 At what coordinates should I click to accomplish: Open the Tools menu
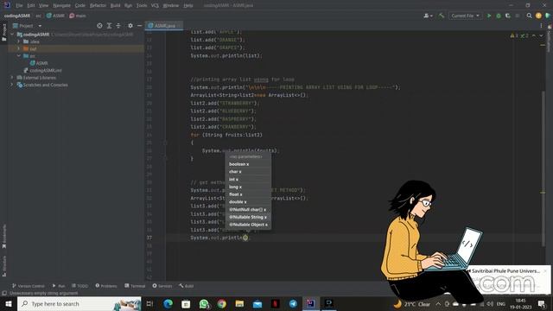(142, 5)
